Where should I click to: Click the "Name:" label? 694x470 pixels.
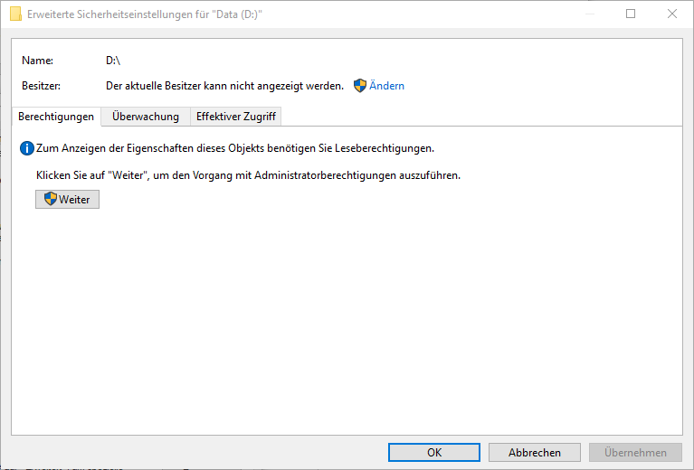38,61
